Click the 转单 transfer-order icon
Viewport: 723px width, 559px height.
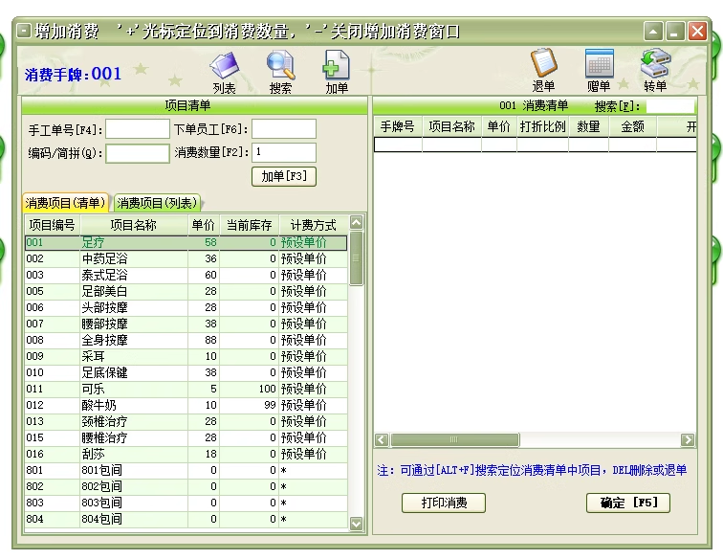(655, 71)
